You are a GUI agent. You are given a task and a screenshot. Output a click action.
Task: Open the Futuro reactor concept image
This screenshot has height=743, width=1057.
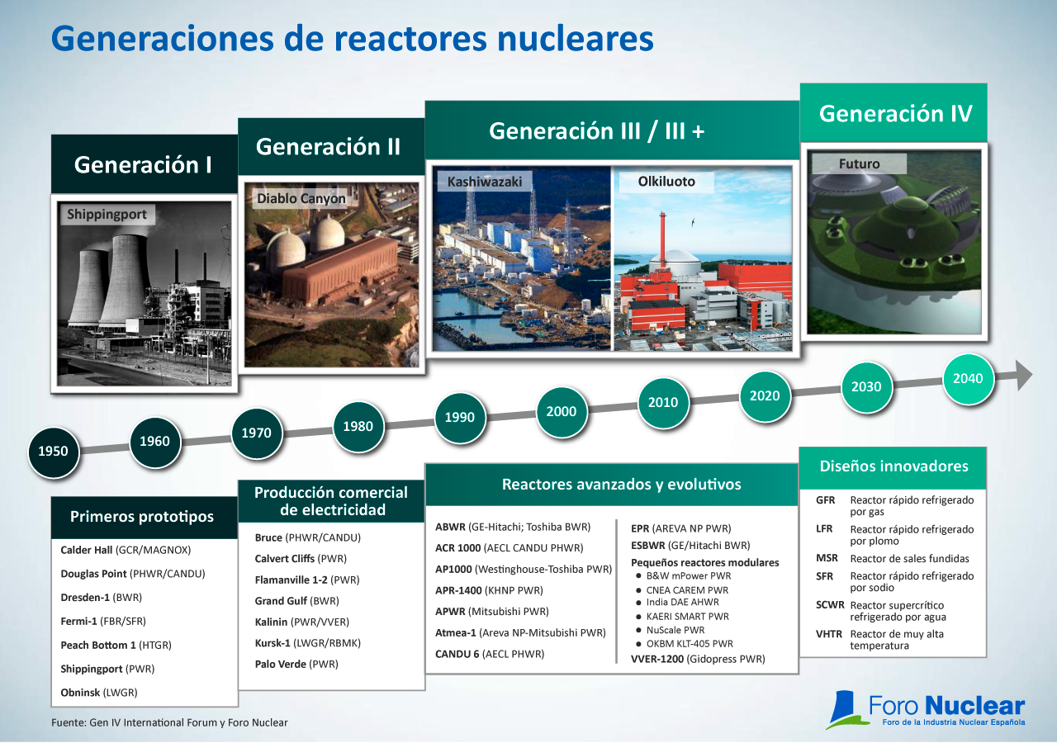click(893, 243)
